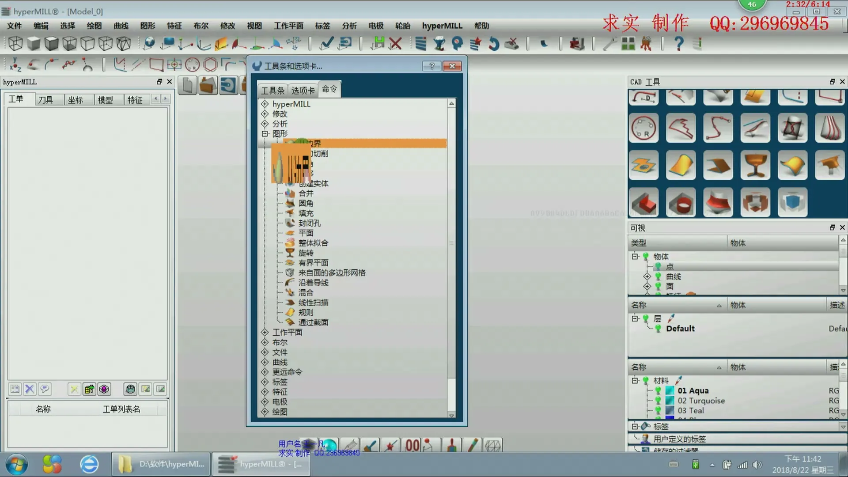848x477 pixels.
Task: Switch to the 工具条 tab in dialog
Action: pos(273,91)
